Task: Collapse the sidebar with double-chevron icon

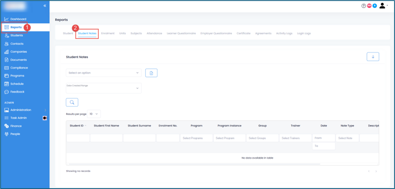Action: pyautogui.click(x=45, y=6)
